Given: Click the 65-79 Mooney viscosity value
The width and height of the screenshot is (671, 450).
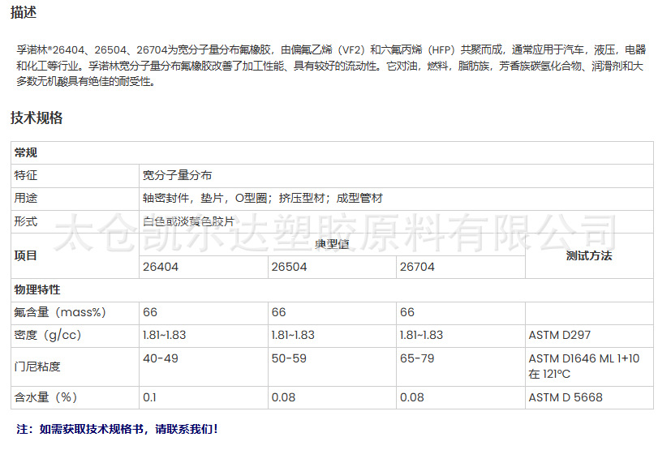Looking at the screenshot, I should pos(417,358).
